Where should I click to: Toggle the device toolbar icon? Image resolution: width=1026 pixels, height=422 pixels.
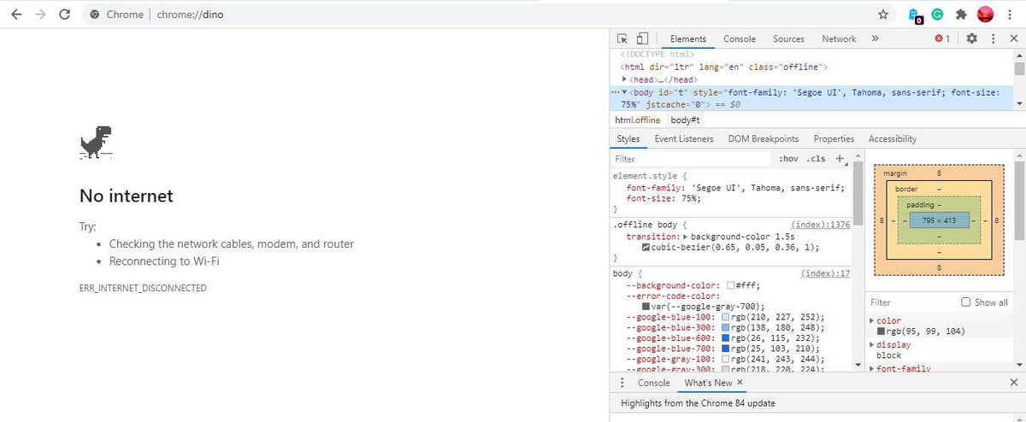[x=641, y=38]
